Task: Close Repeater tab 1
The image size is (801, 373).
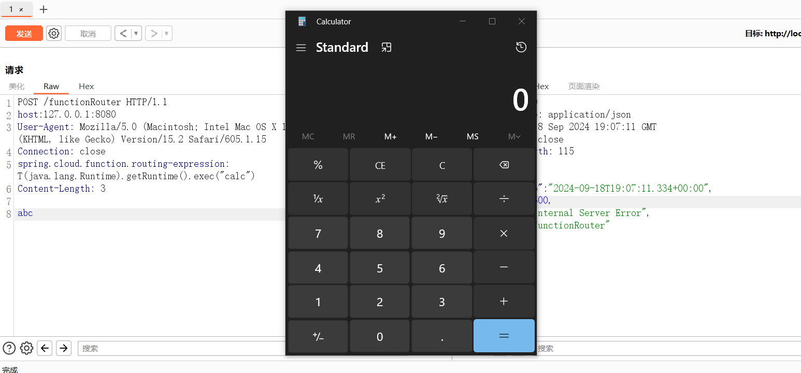Action: tap(21, 10)
